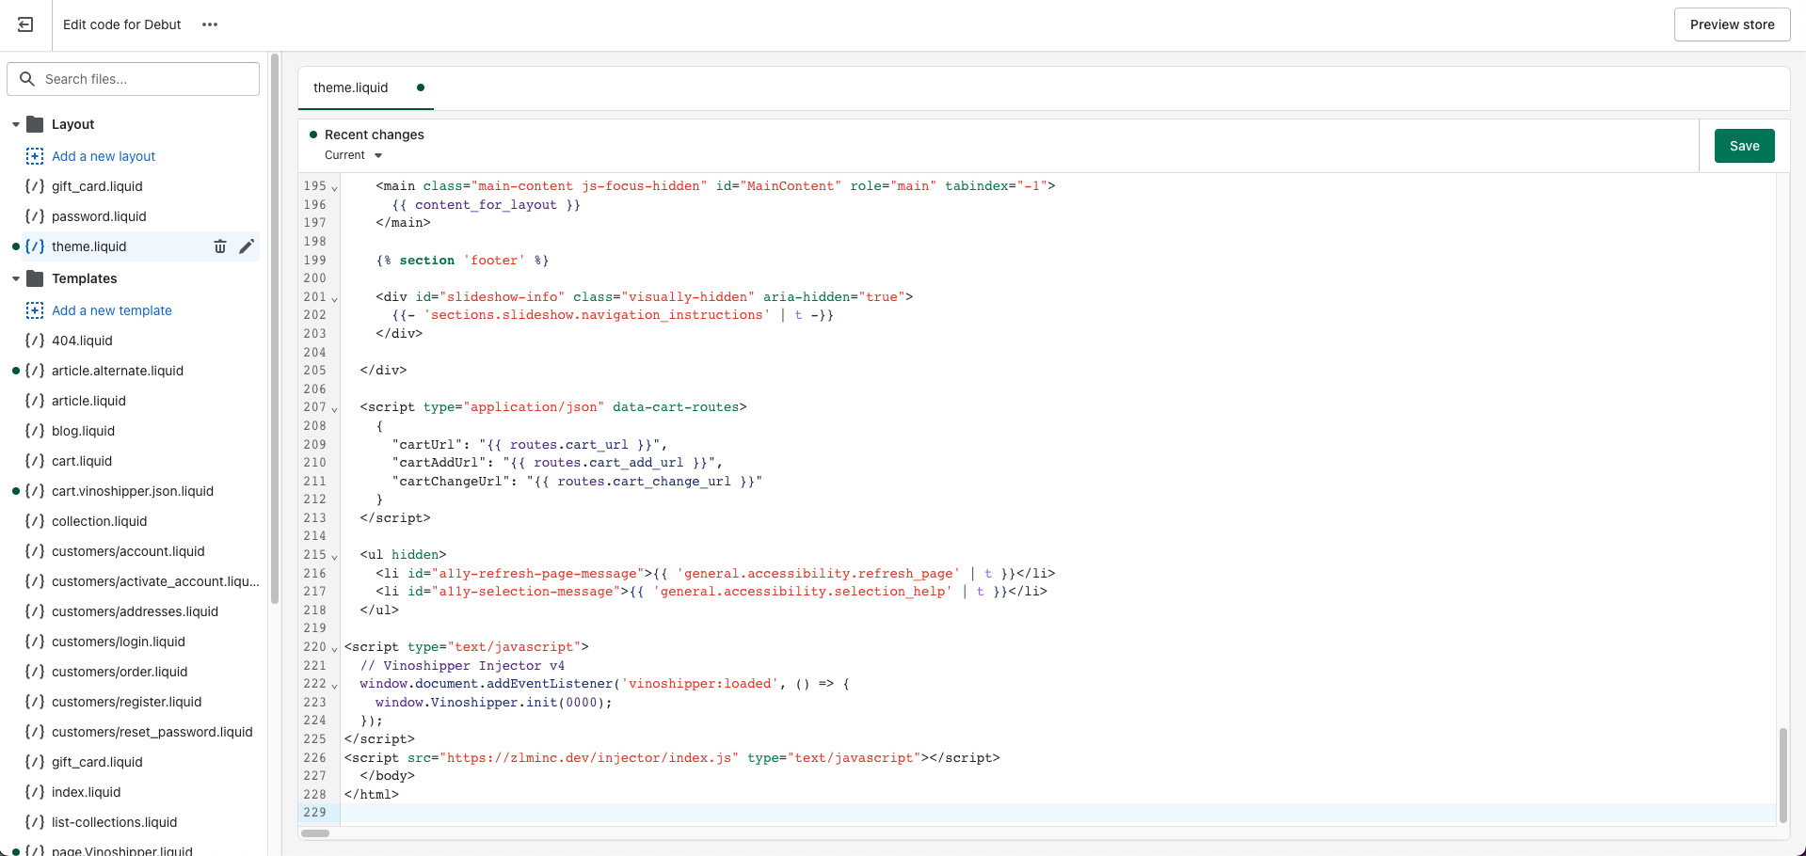Screen dimensions: 1806x856
Task: Open article.liquid template
Action: 88,401
